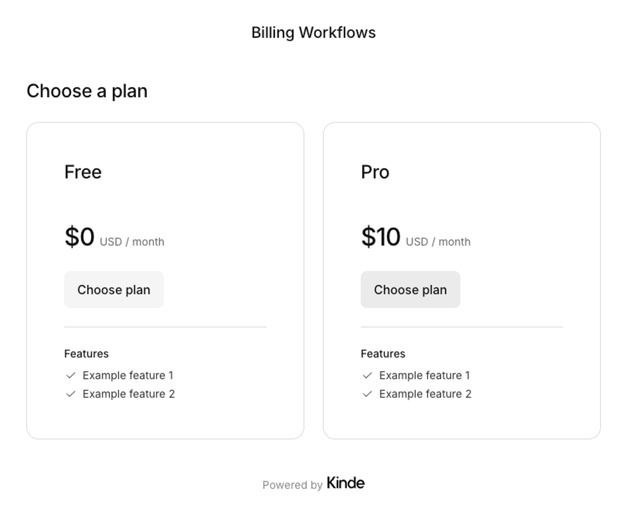Click the Features label on the Free card
The width and height of the screenshot is (628, 522).
coord(87,354)
